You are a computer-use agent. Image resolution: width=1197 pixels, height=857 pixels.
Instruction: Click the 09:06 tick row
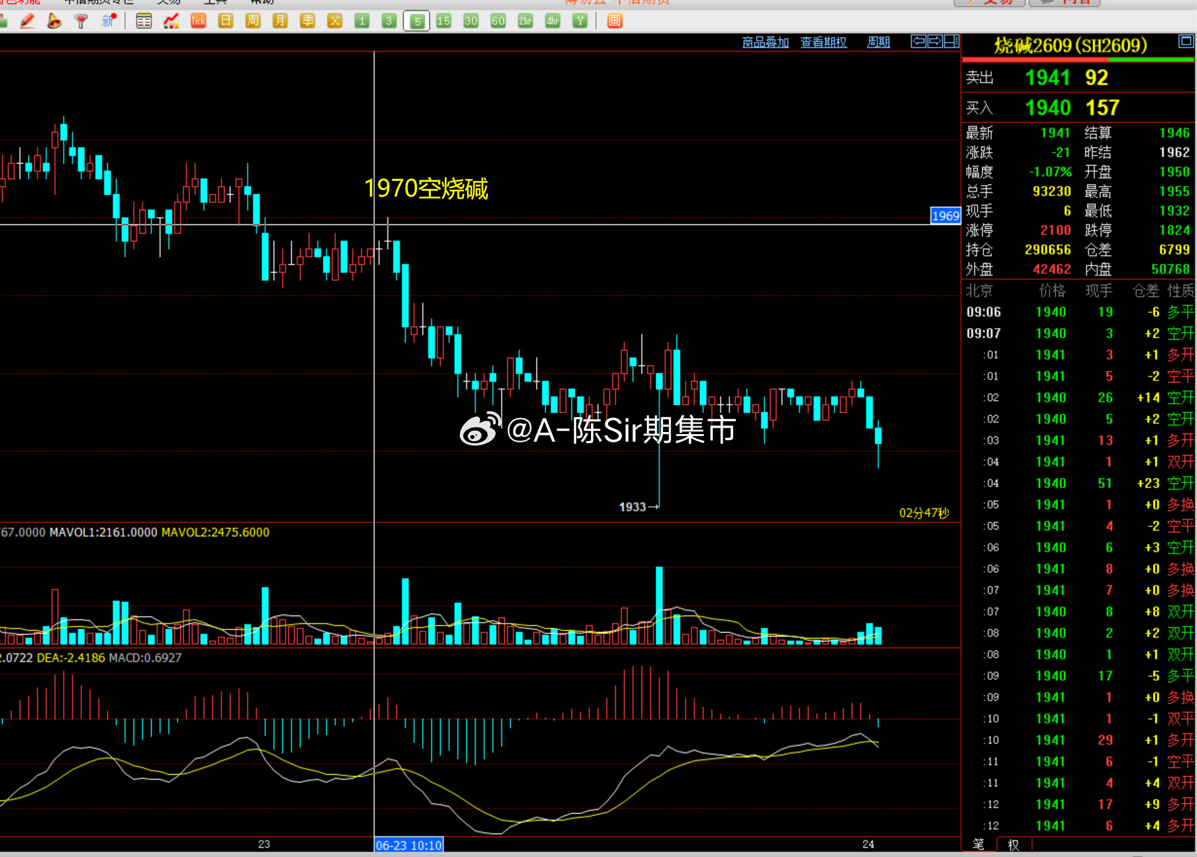(x=1078, y=312)
